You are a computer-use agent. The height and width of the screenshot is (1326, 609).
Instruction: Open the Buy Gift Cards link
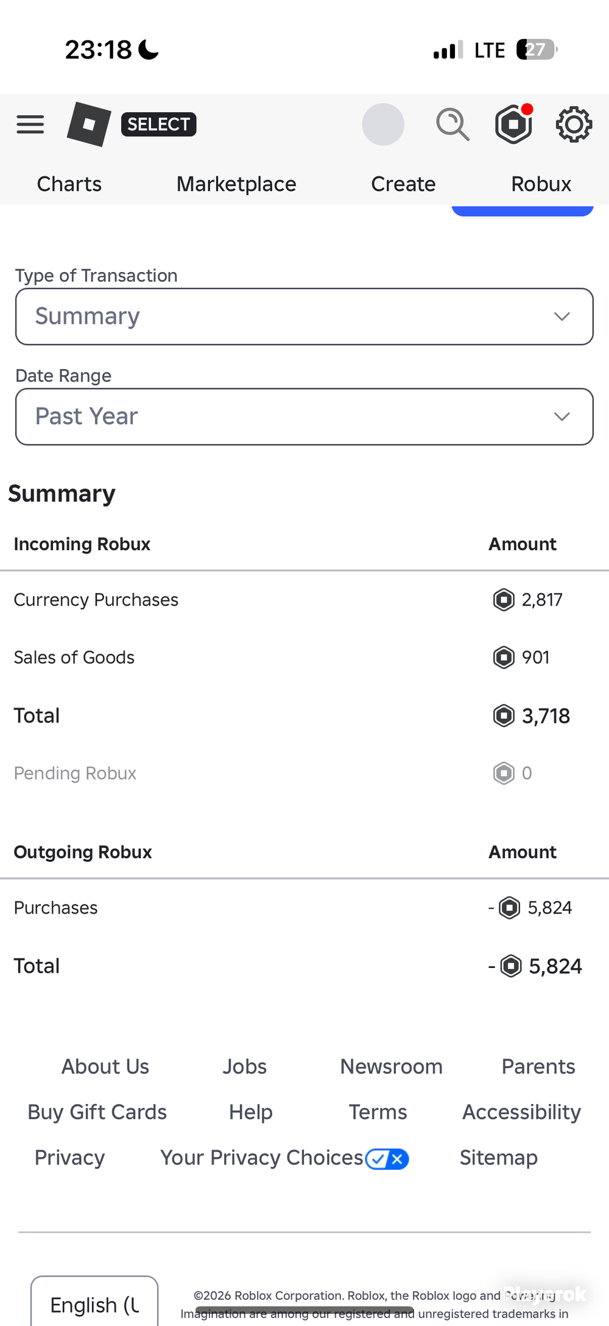click(x=97, y=1112)
